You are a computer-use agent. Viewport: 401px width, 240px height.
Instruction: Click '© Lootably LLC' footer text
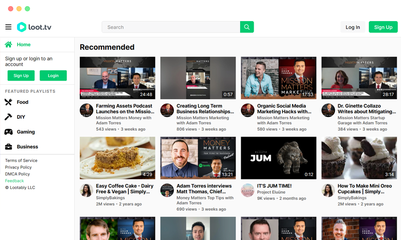[20, 187]
